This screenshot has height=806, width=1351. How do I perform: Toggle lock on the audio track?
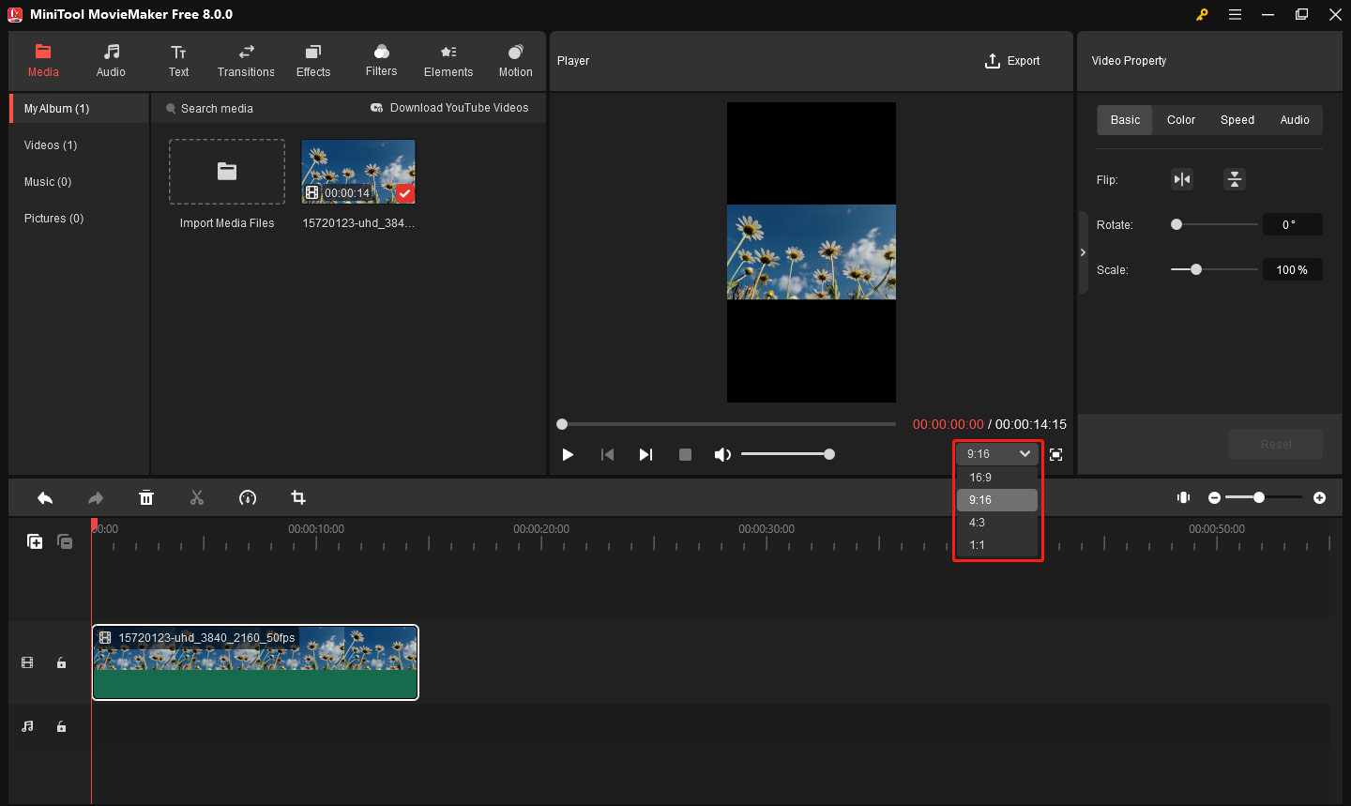coord(61,726)
